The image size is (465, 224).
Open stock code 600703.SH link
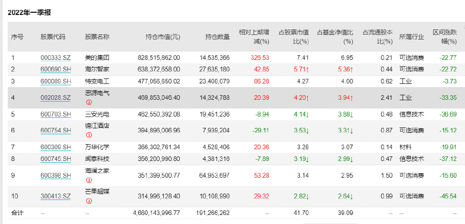56,114
